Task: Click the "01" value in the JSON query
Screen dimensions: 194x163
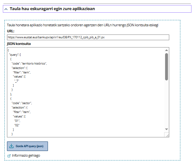Action: [17, 121]
